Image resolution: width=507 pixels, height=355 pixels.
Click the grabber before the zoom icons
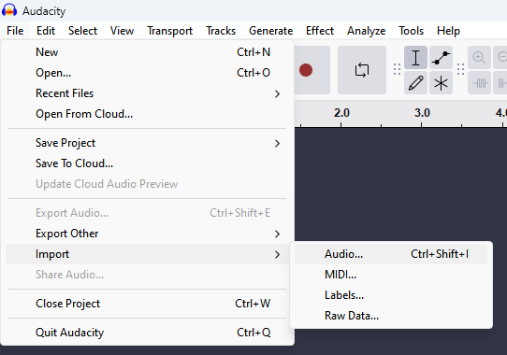(x=461, y=69)
